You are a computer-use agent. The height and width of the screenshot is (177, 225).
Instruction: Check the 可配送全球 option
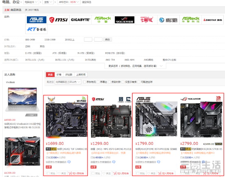coord(139,82)
